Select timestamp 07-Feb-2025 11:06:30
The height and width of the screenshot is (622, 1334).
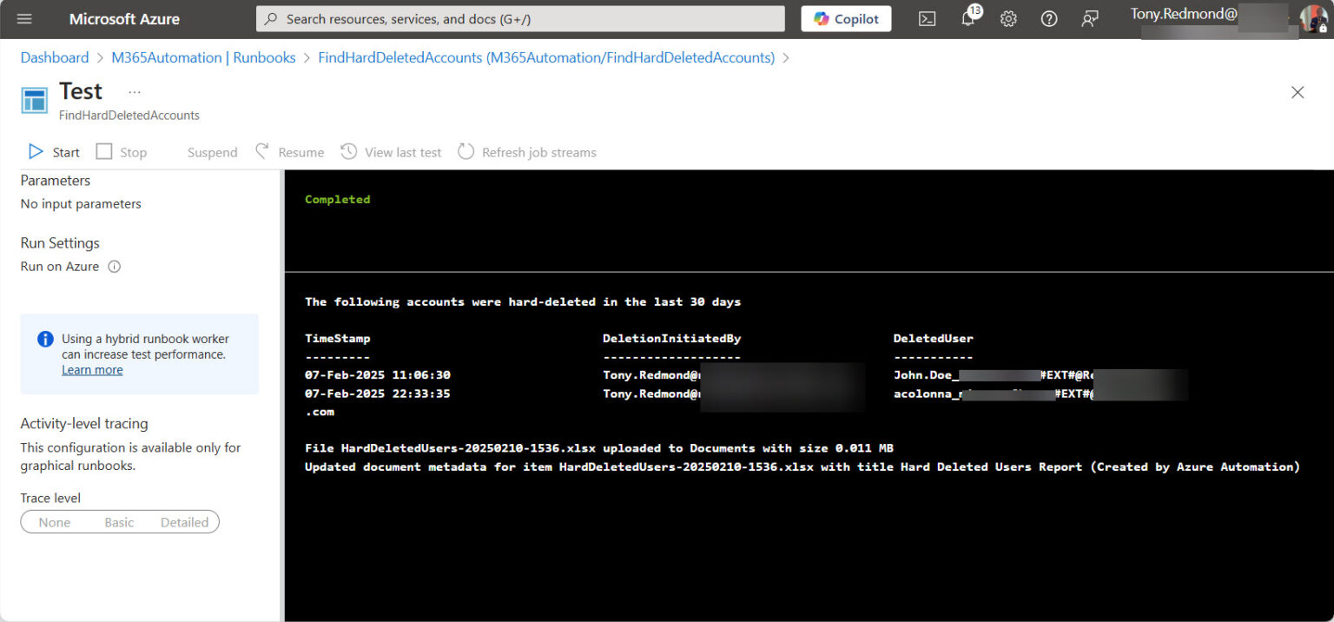(377, 374)
